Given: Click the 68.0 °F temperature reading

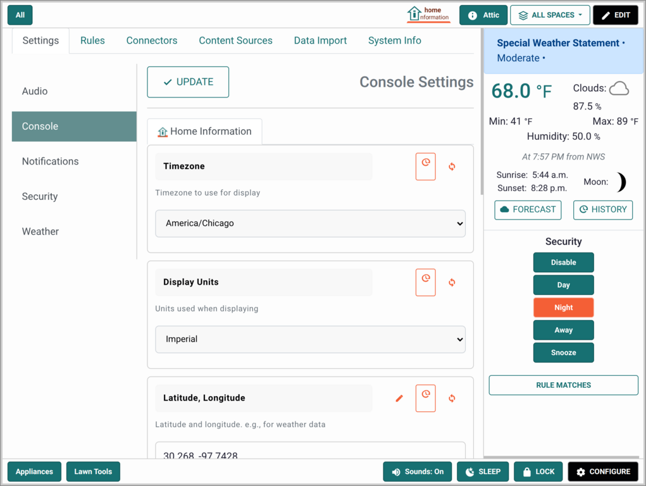Looking at the screenshot, I should tap(521, 91).
